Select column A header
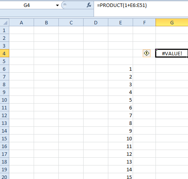This screenshot has height=179, width=188. [x=21, y=22]
